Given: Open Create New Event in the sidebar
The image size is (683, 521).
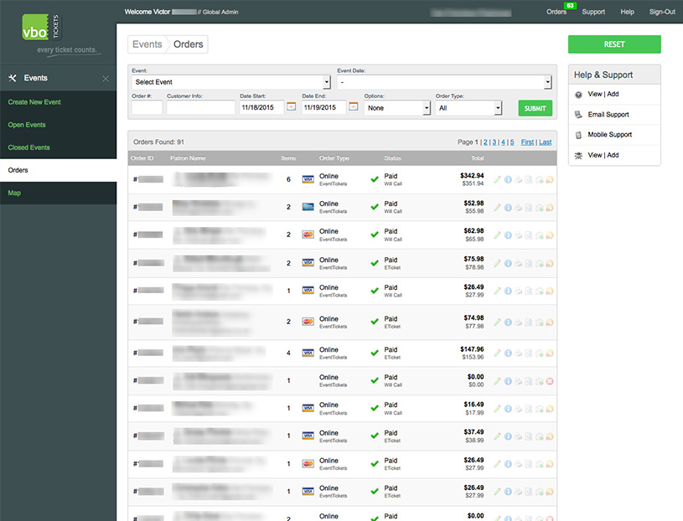Looking at the screenshot, I should pos(34,102).
